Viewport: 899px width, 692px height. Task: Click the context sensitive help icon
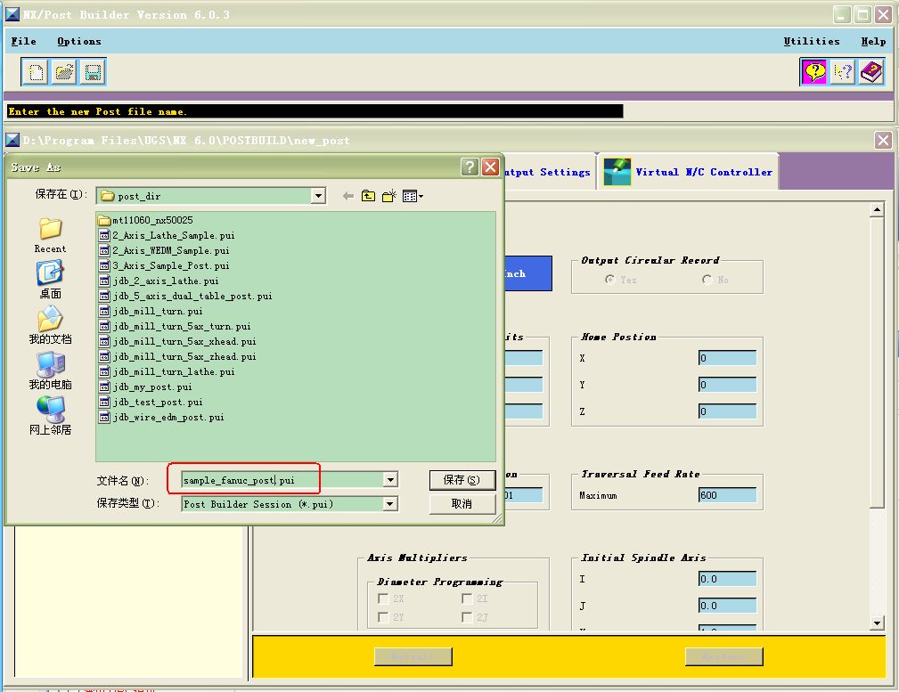point(842,72)
